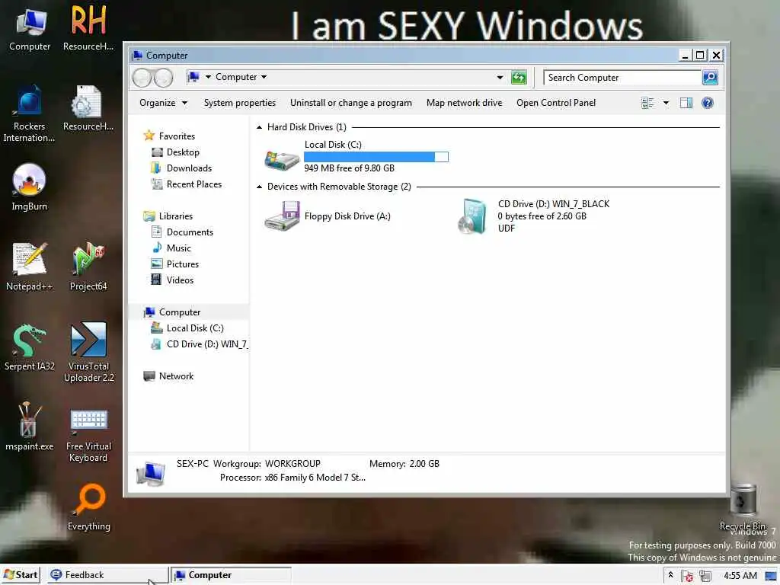Screen dimensions: 780x585
Task: Click the Forward navigation button
Action: tap(164, 78)
